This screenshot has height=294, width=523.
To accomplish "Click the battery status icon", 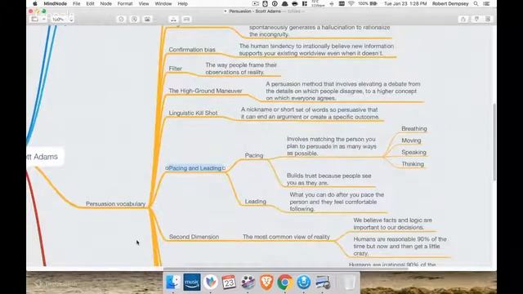I will click(x=373, y=3).
